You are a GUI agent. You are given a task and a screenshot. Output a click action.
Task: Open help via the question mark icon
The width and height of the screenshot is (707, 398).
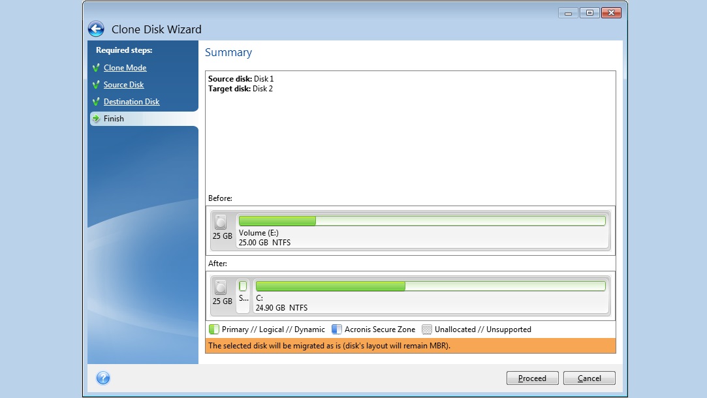102,378
